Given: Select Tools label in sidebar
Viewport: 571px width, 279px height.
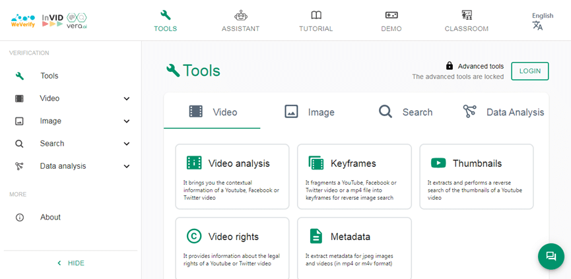Looking at the screenshot, I should [49, 76].
